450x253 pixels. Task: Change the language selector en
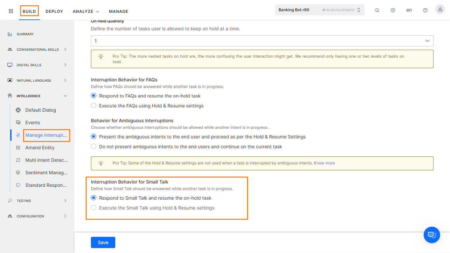(409, 10)
